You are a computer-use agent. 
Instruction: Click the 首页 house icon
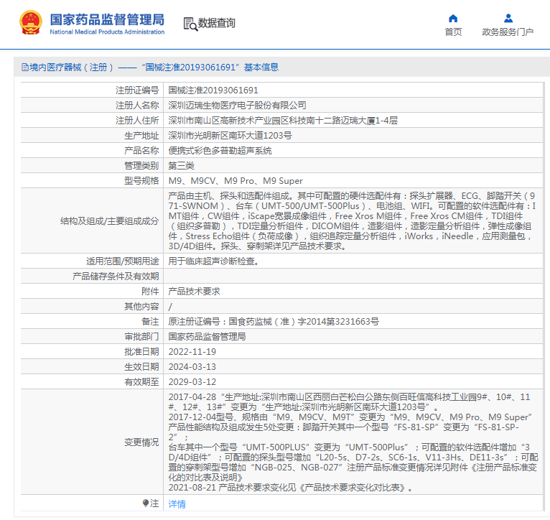click(x=453, y=19)
